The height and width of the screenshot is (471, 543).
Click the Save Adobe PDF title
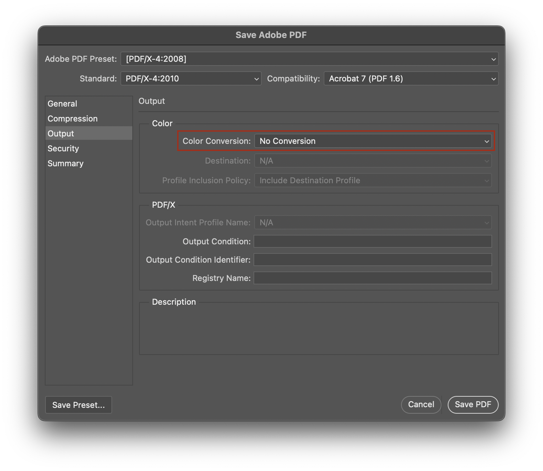[x=271, y=35]
